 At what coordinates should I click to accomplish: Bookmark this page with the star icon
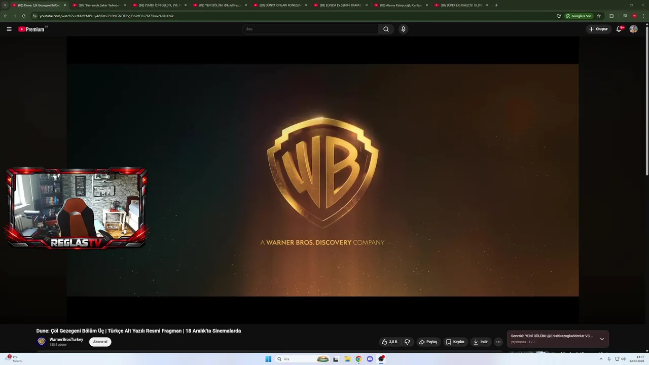coord(598,16)
